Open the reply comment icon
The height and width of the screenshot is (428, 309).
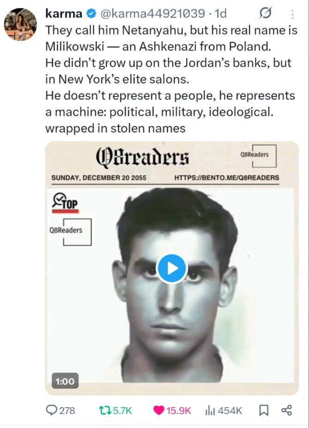tap(51, 410)
